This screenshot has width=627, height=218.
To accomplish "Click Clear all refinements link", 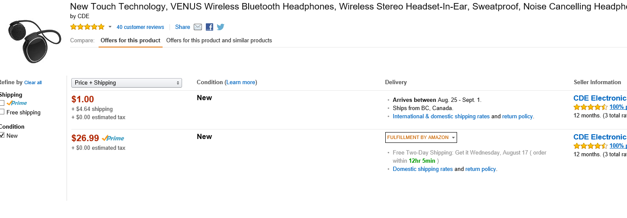I will coord(33,82).
